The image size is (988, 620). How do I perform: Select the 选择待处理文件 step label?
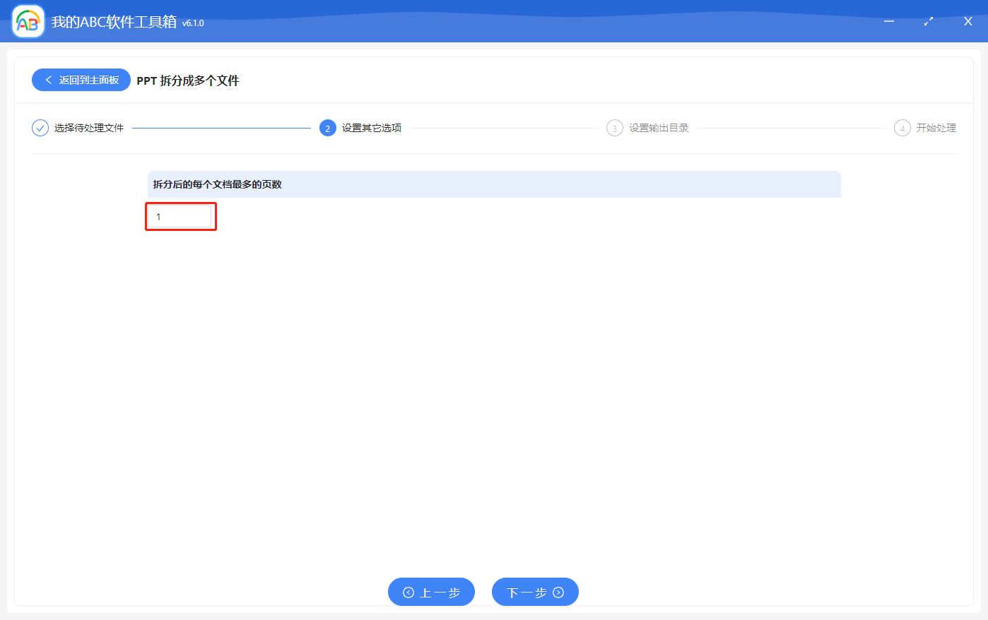[90, 128]
